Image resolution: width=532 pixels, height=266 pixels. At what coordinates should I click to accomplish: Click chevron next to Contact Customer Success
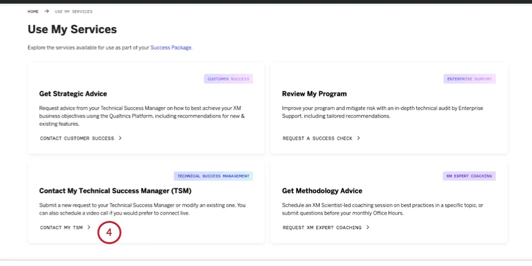point(120,138)
